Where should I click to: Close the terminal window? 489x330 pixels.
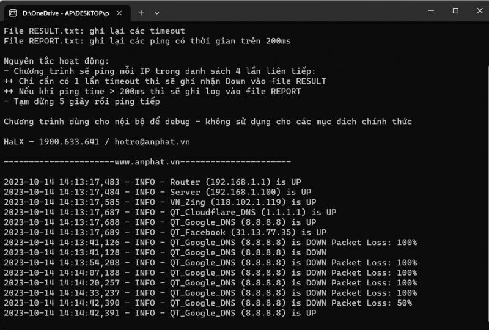[x=480, y=11]
